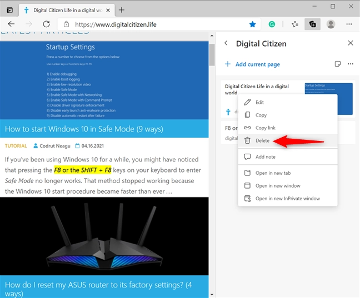Select Open in new tab
This screenshot has width=360, height=298.
288,173
